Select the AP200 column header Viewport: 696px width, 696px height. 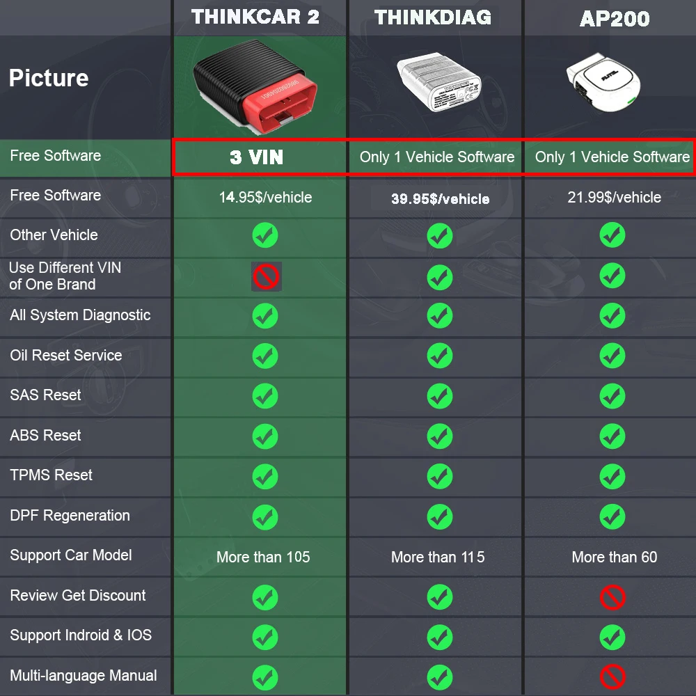click(615, 19)
